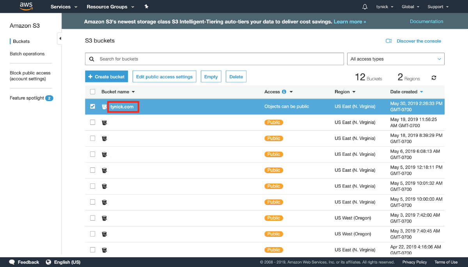Check the May 3 7:42:00 AM bucket checkbox
This screenshot has width=468, height=267.
tap(92, 218)
